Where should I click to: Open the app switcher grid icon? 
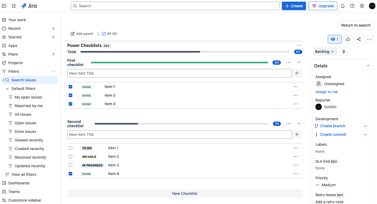tap(14, 6)
